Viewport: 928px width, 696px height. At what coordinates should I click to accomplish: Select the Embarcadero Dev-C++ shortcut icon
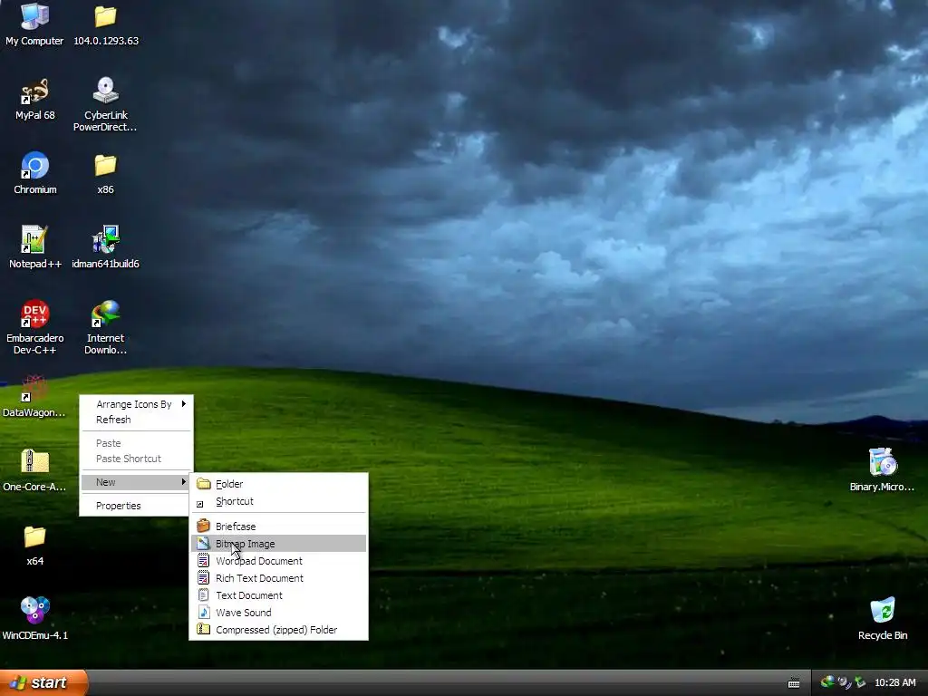pyautogui.click(x=34, y=314)
